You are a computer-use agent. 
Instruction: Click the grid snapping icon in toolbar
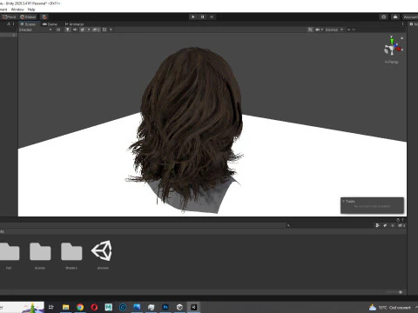pyautogui.click(x=44, y=17)
